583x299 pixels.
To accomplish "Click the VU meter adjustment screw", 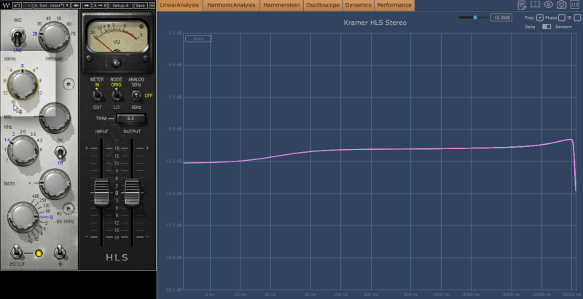I will coord(117,63).
